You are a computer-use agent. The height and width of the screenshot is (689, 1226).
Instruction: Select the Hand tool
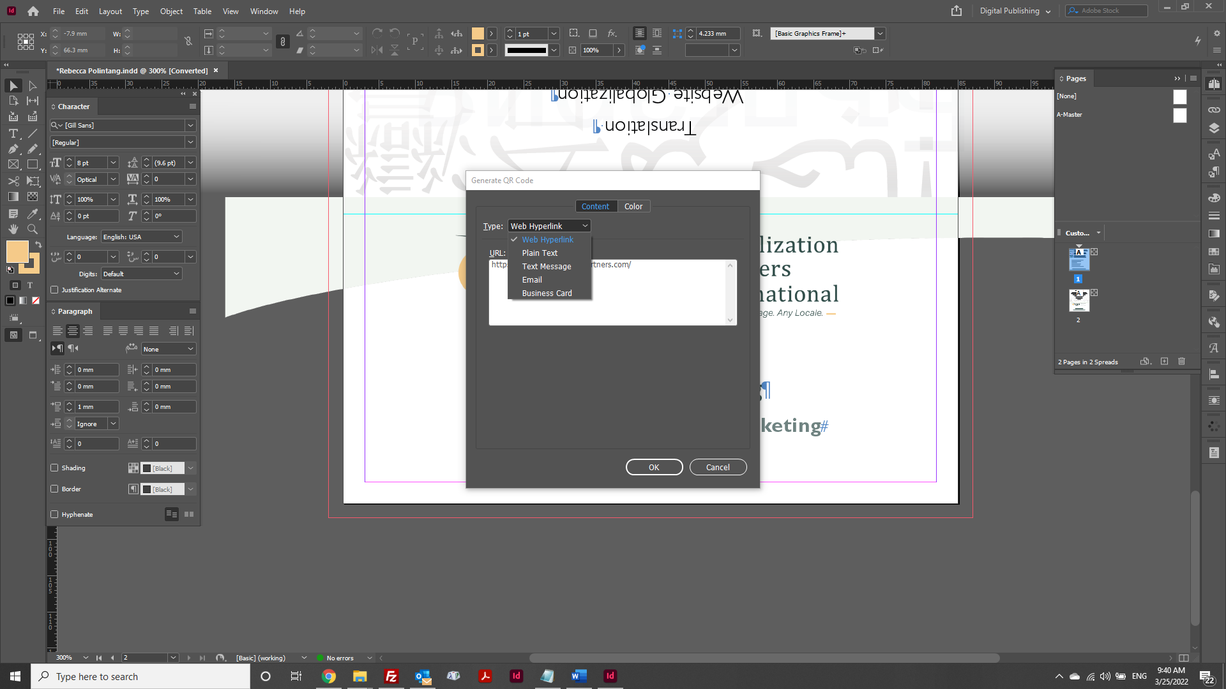tap(13, 230)
